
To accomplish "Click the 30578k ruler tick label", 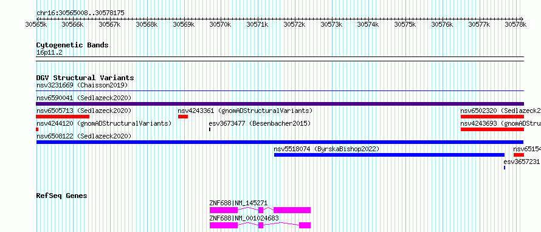I will point(515,24).
